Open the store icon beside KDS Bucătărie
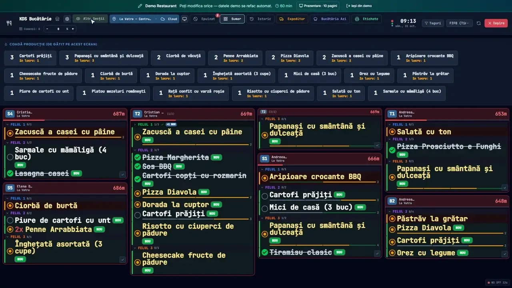 57,19
